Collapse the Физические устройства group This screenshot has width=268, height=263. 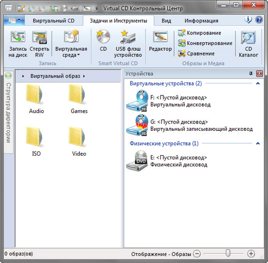coord(258,143)
